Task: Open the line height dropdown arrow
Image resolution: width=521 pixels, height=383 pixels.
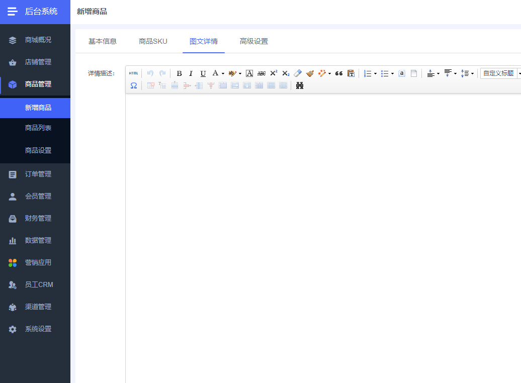Action: click(x=473, y=74)
